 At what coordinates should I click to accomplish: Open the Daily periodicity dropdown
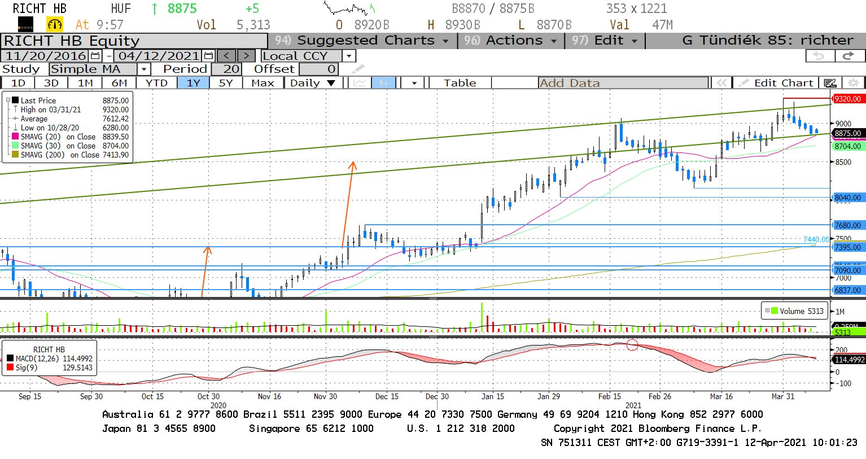[312, 83]
